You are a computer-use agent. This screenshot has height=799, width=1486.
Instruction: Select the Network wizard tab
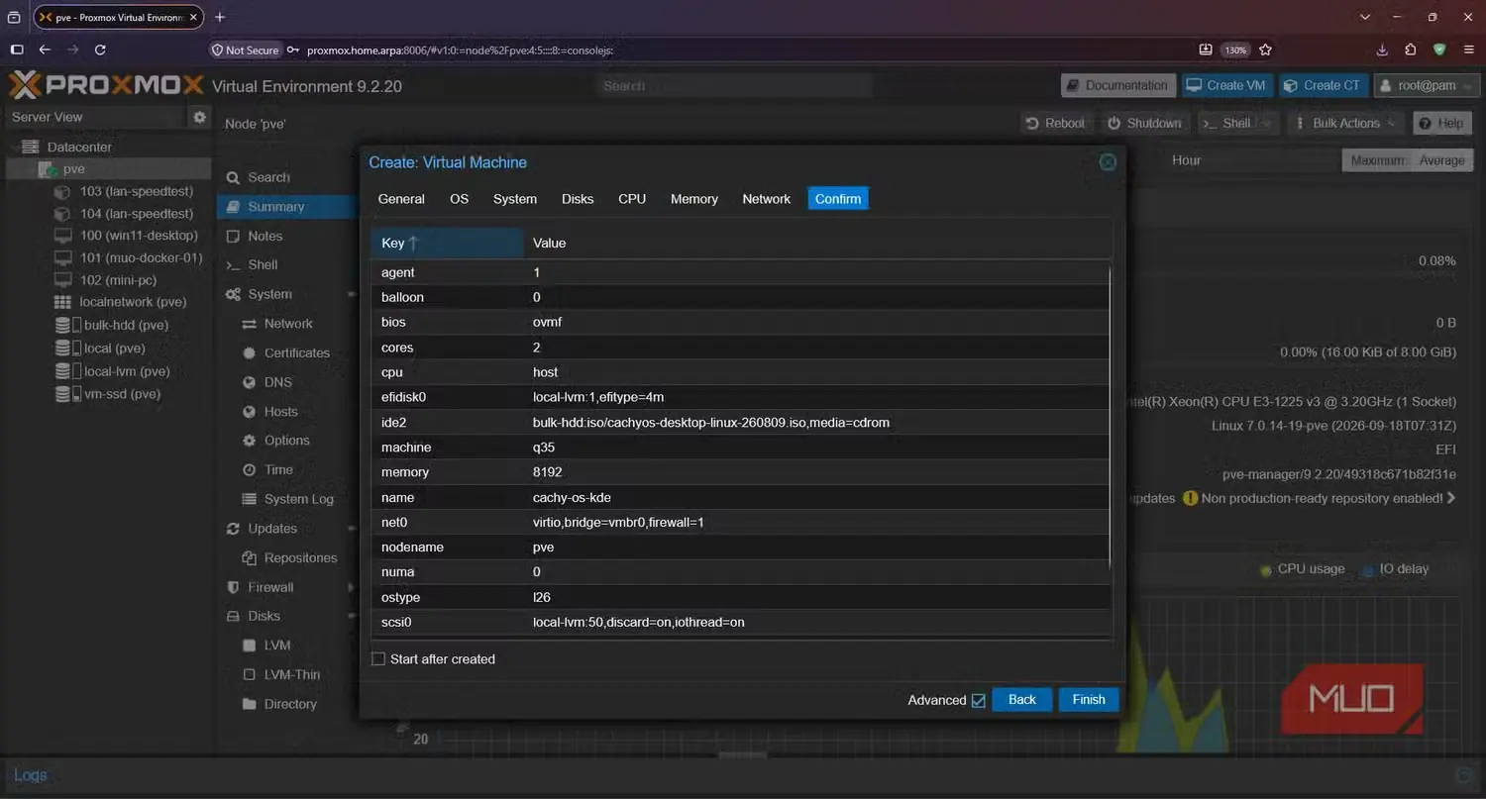click(x=767, y=199)
